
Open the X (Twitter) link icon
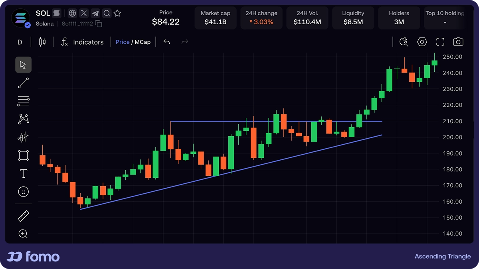pyautogui.click(x=84, y=14)
